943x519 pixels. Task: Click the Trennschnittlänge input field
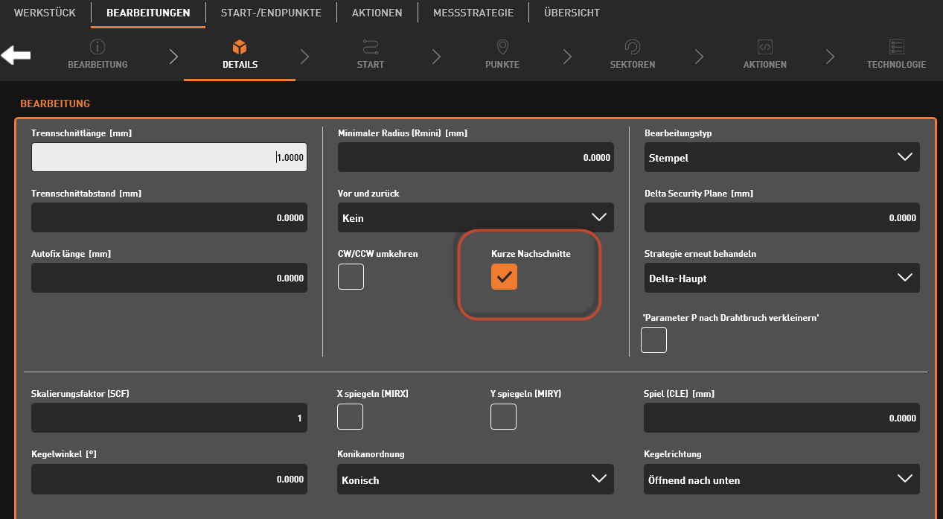(x=169, y=157)
